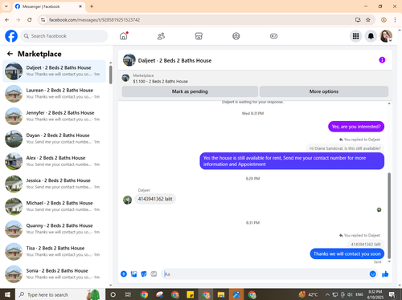Bookmark this page star icon

[x=368, y=20]
